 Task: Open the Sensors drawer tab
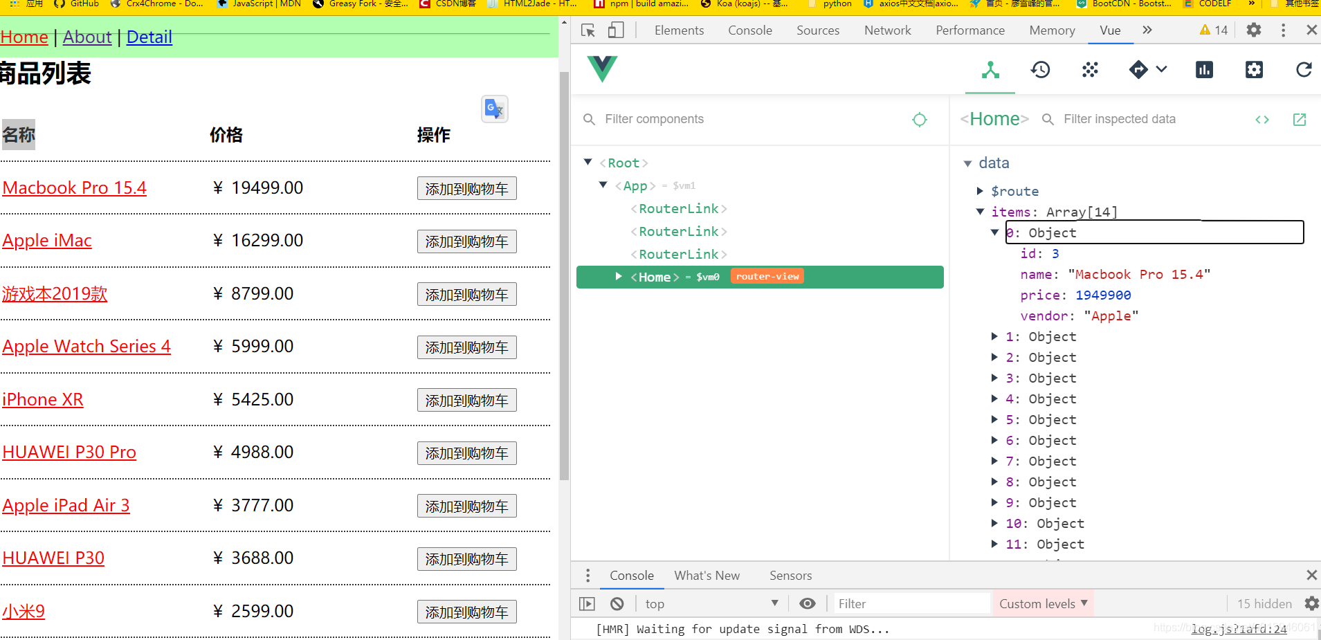791,576
